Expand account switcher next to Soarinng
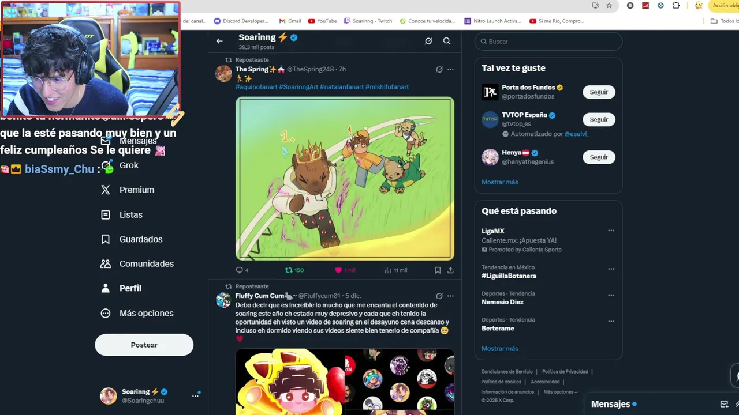The image size is (739, 415). 196,395
